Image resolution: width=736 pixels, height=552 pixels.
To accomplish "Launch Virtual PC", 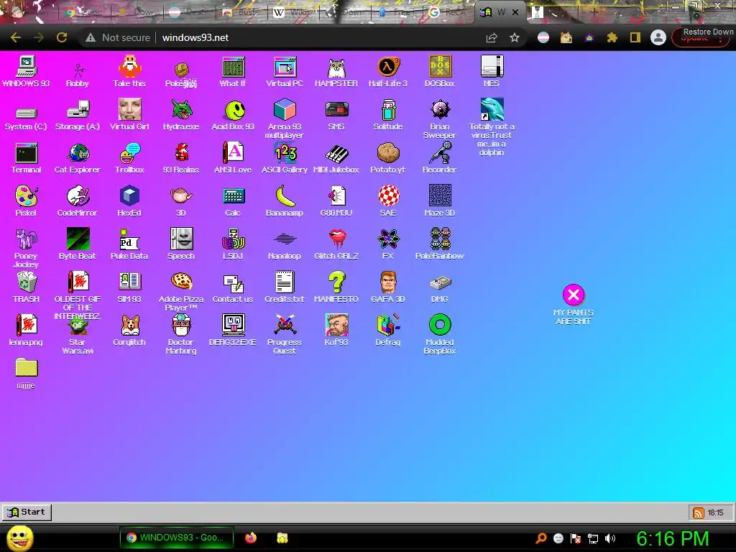I will [285, 67].
